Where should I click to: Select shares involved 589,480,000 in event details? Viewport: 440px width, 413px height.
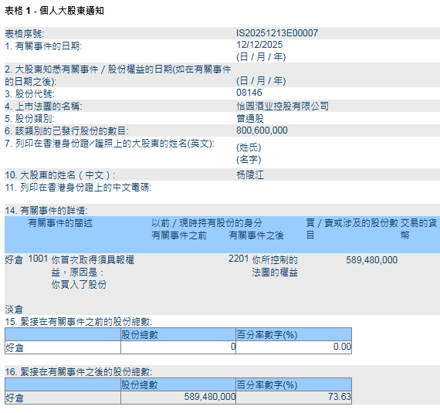tap(371, 260)
